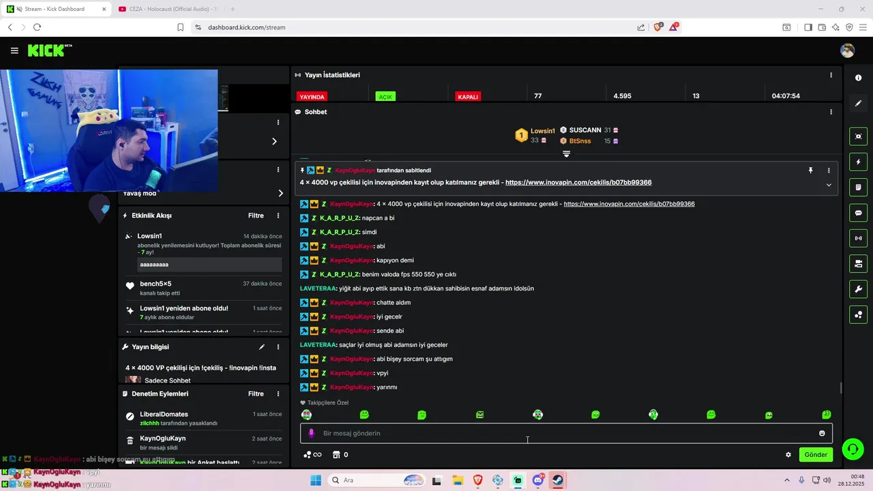This screenshot has width=873, height=491.
Task: Reload the page
Action: (37, 27)
